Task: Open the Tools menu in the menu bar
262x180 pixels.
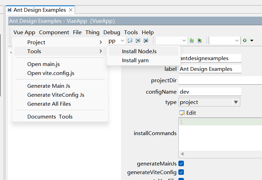Action: coord(131,32)
